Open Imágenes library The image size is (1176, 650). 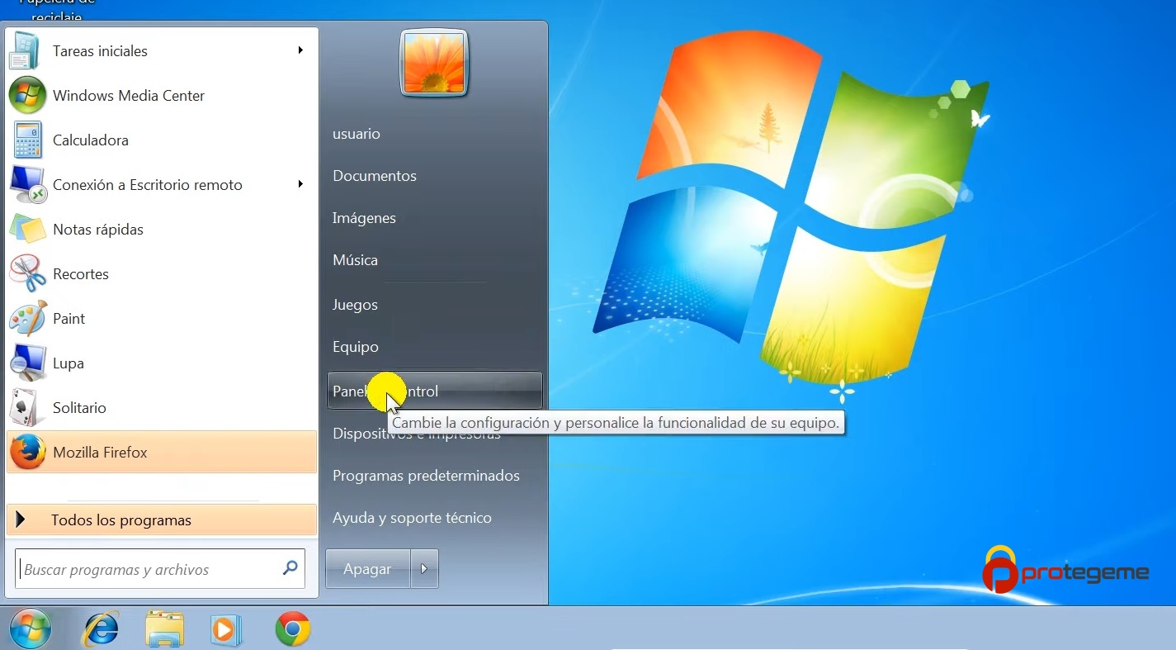pyautogui.click(x=364, y=218)
